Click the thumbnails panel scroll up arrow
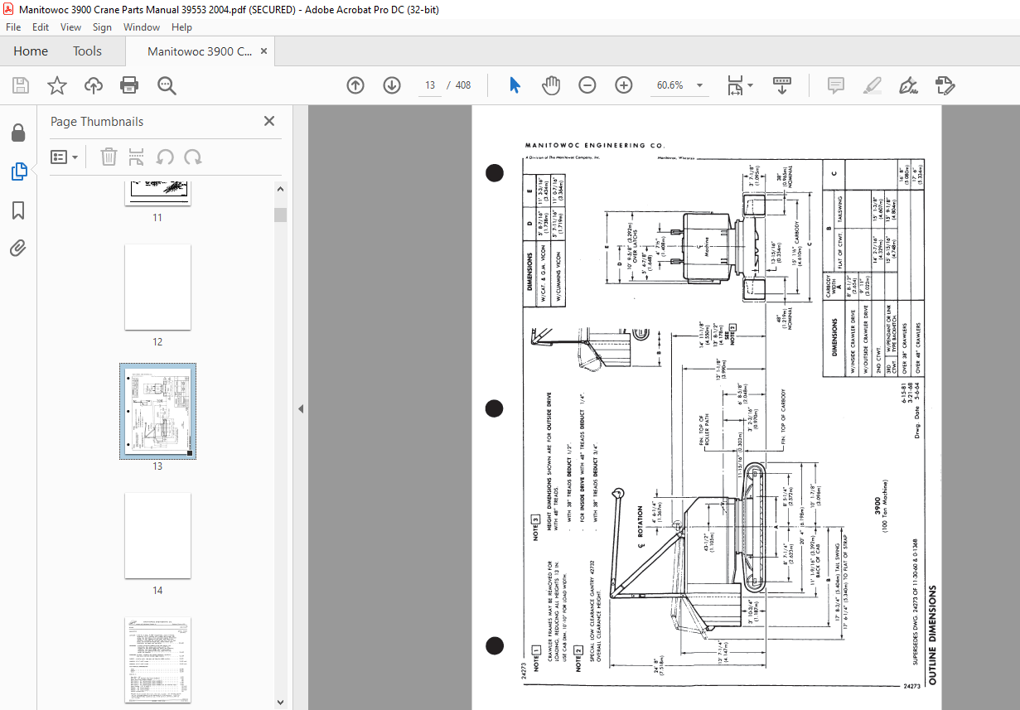This screenshot has height=710, width=1020. 281,189
